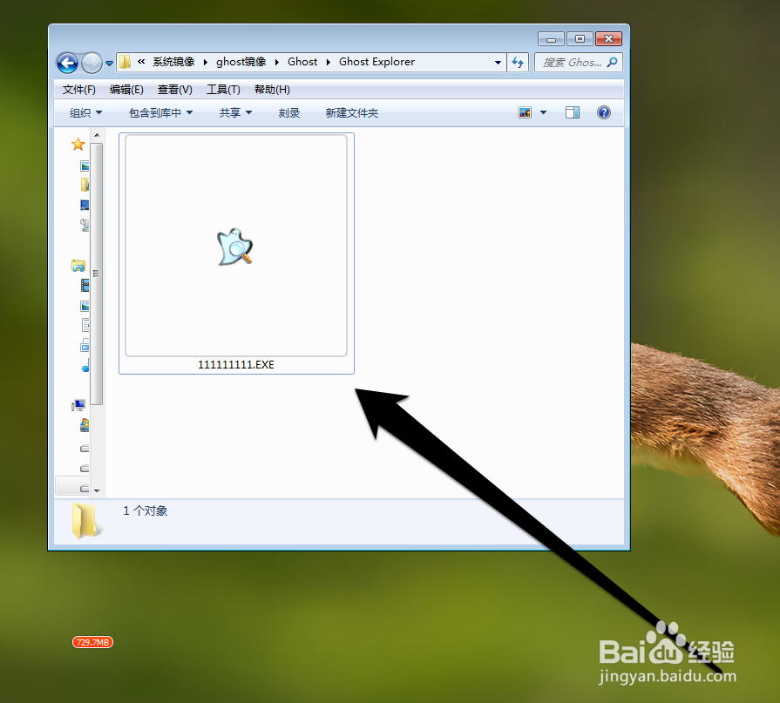Expand arrow after 系统镜像 breadcrumb
Screen dimensions: 780x703
coord(205,62)
